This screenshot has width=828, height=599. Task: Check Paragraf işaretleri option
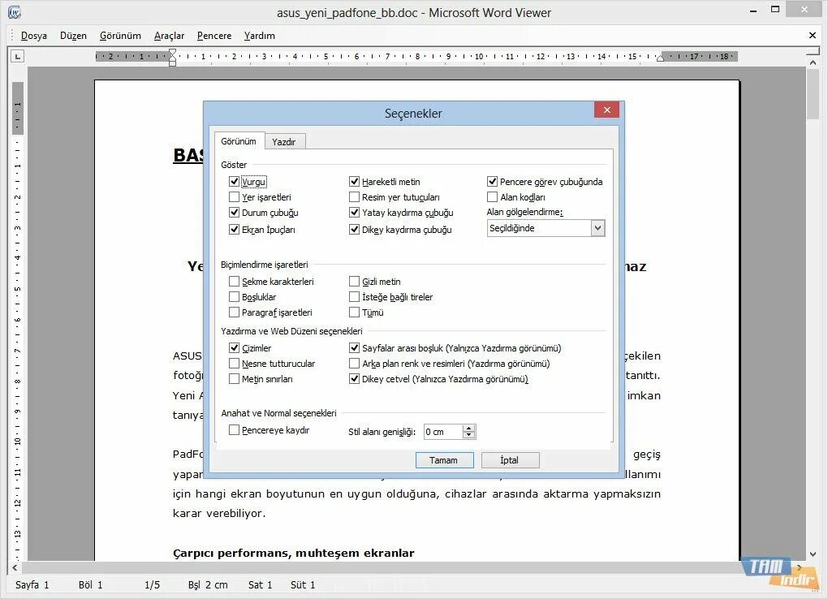[234, 312]
